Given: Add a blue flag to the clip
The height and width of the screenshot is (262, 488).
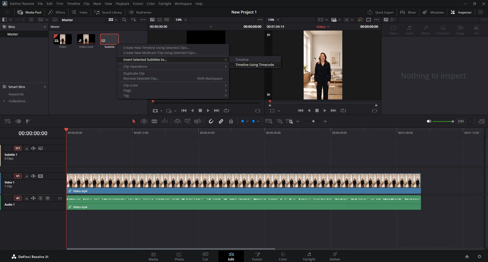Looking at the screenshot, I should point(243,121).
